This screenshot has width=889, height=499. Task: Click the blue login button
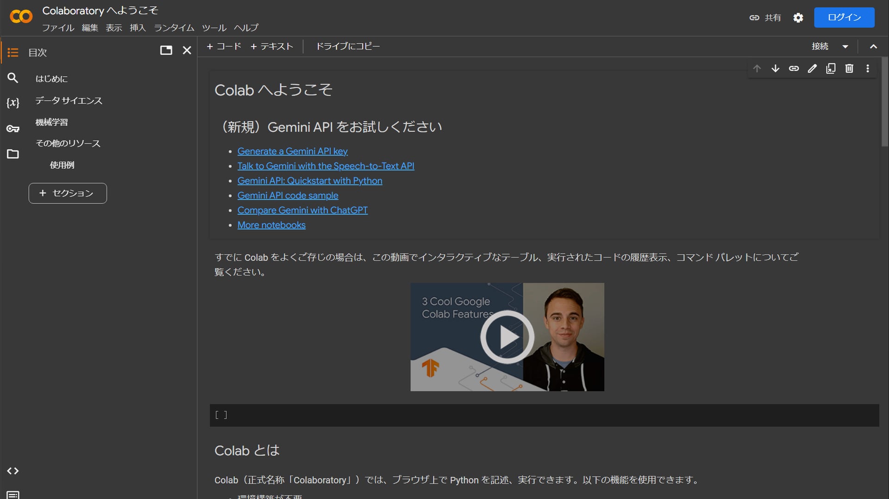click(x=844, y=17)
